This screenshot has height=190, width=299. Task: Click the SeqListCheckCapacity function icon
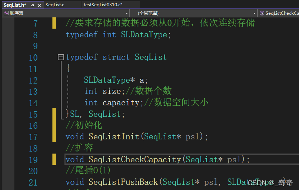click(262, 13)
